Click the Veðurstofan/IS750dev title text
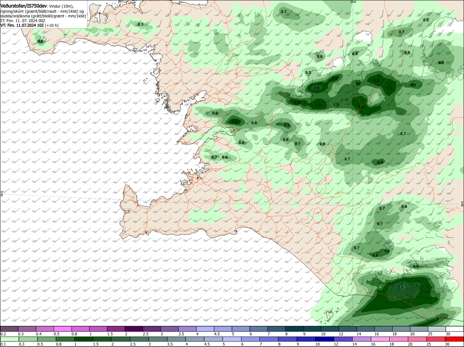This screenshot has width=464, height=347. tap(24, 6)
